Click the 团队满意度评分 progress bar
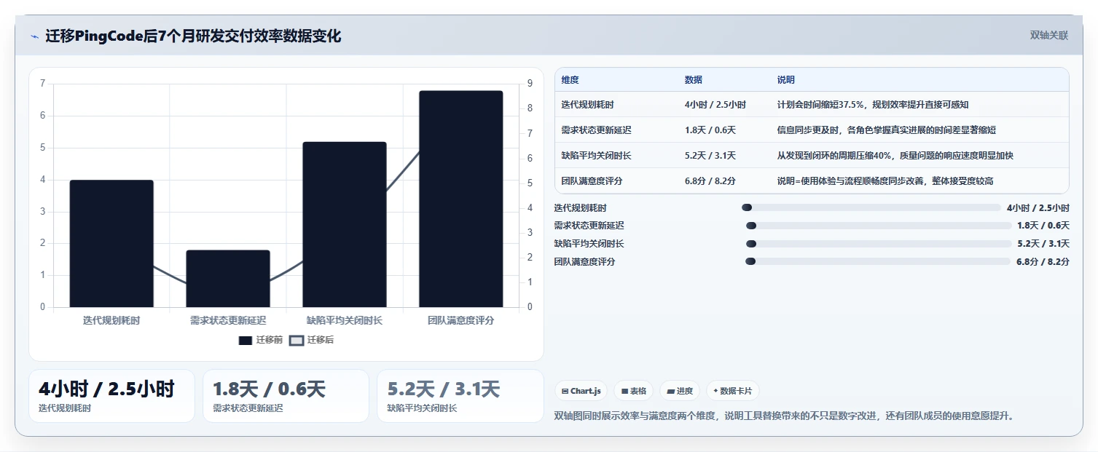Screen dimensions: 1098x452 pyautogui.click(x=878, y=261)
